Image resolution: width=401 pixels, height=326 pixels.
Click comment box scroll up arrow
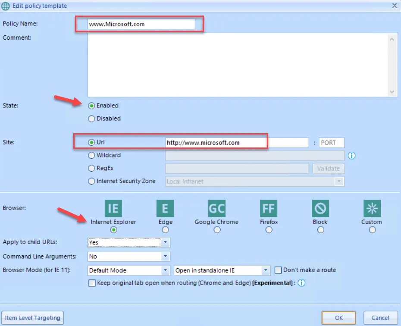392,39
